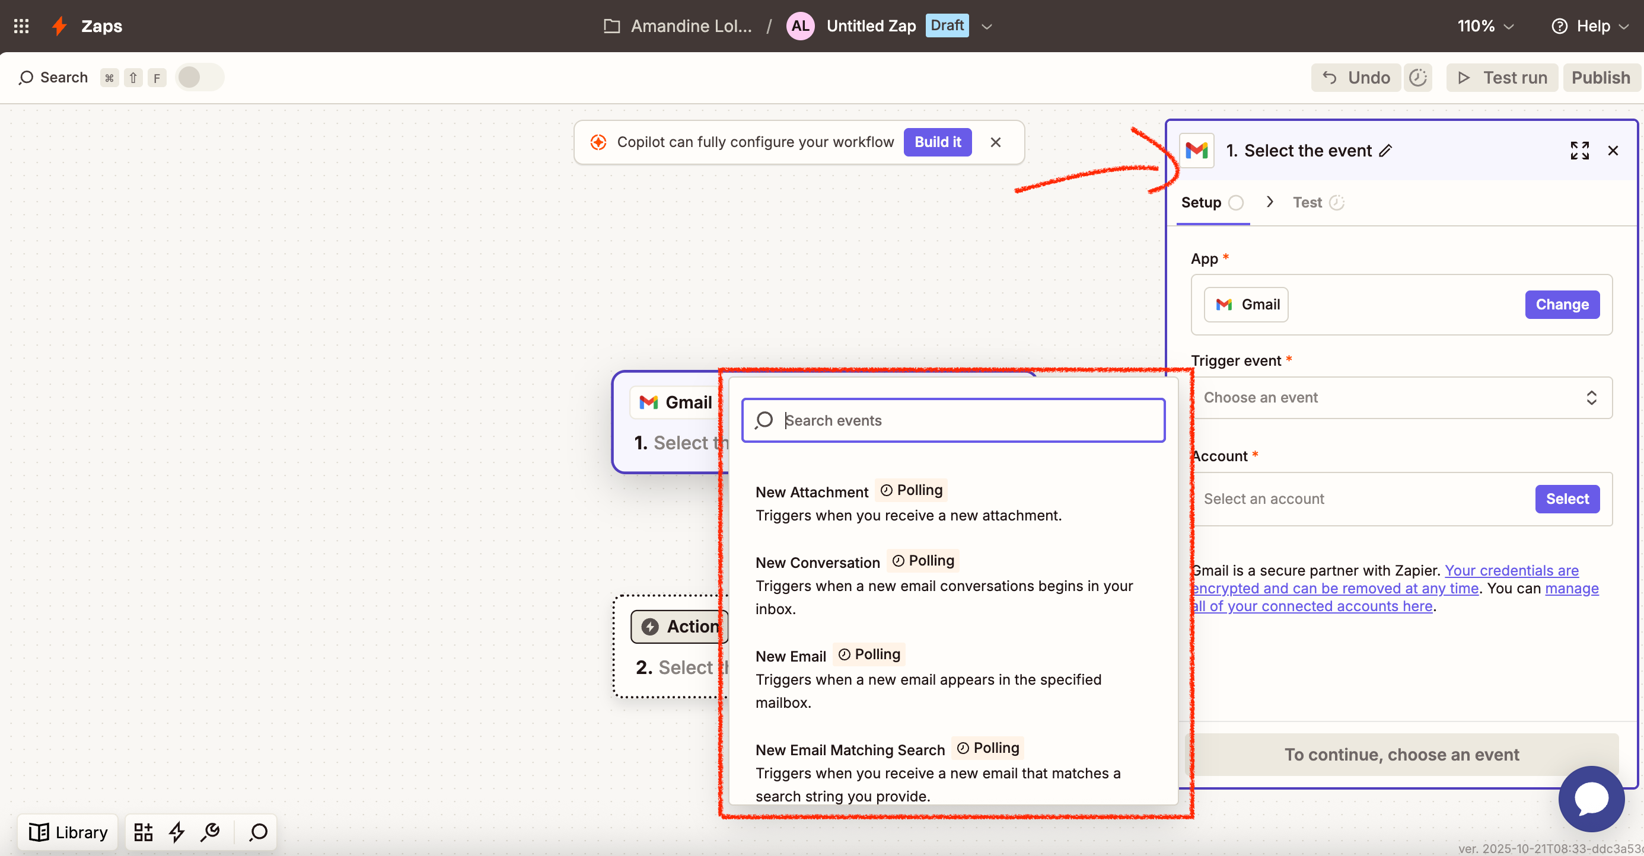1644x856 pixels.
Task: Dismiss the Copilot banner with X
Action: (996, 142)
